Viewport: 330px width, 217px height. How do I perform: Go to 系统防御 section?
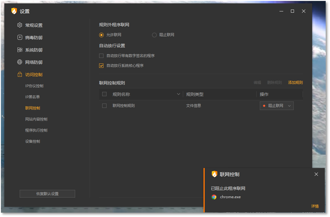(34, 50)
